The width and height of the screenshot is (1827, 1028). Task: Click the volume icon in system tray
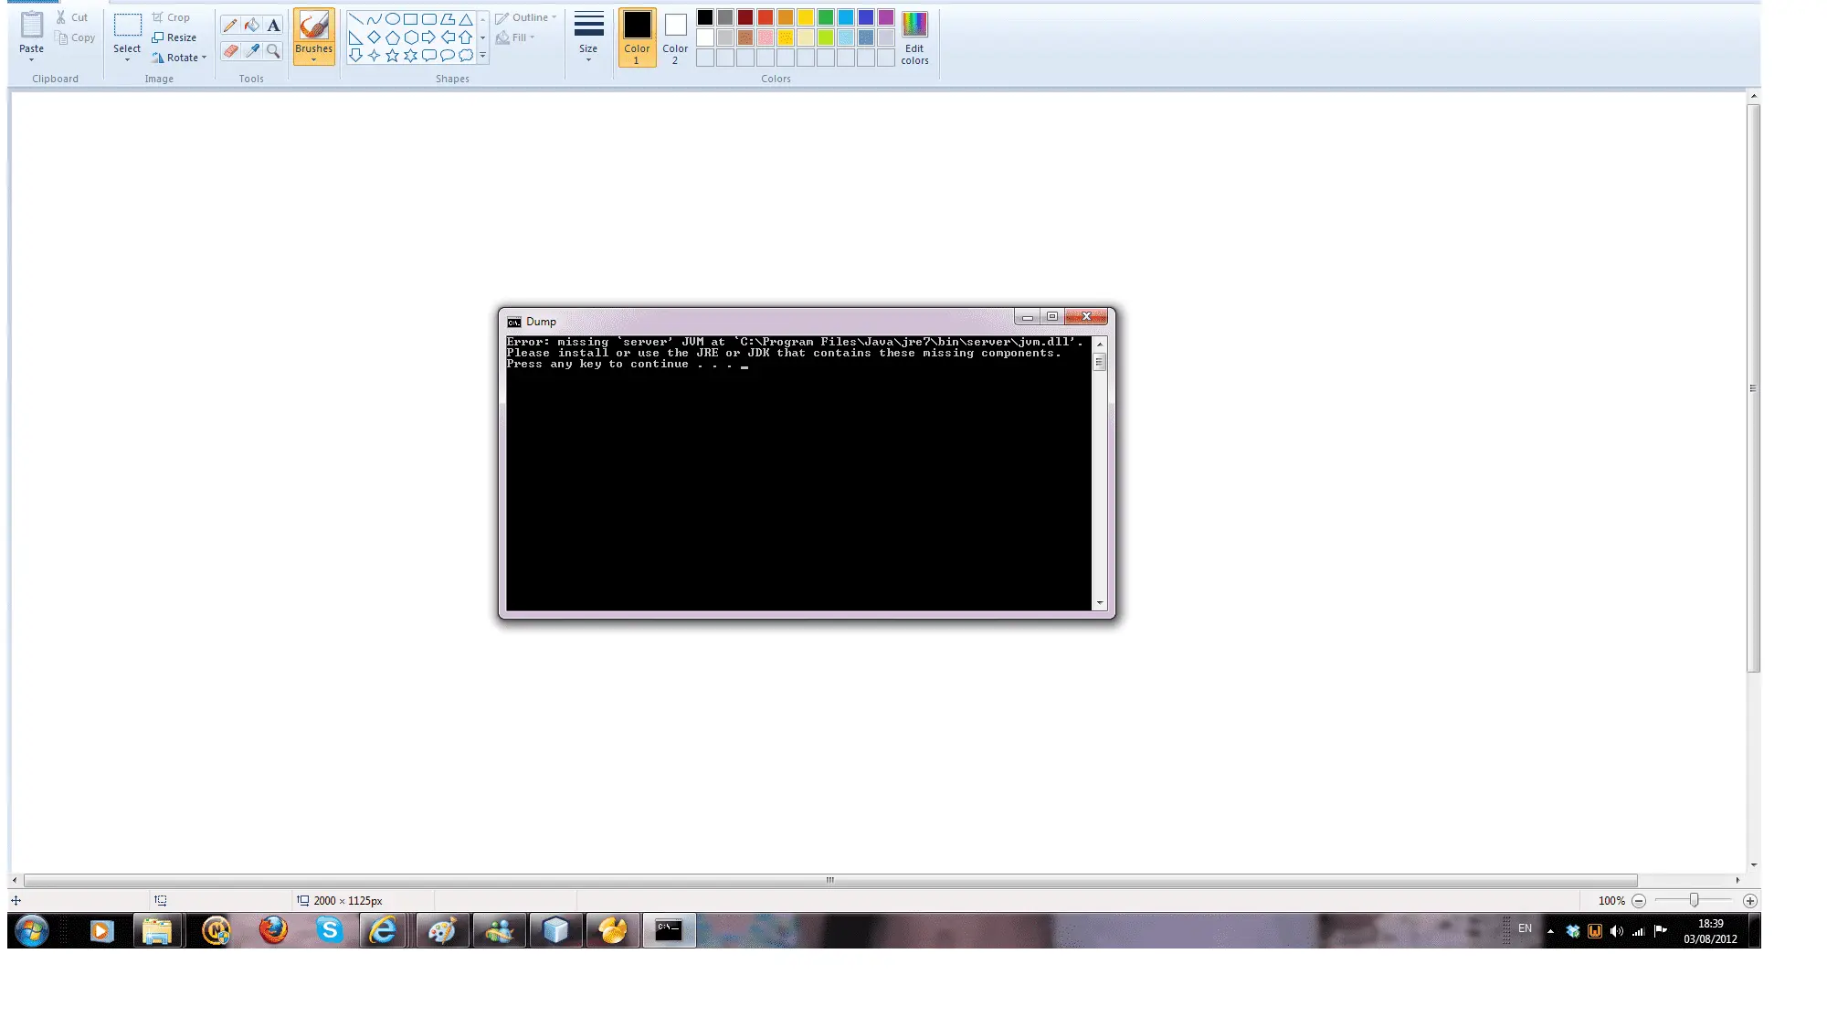[x=1617, y=931]
